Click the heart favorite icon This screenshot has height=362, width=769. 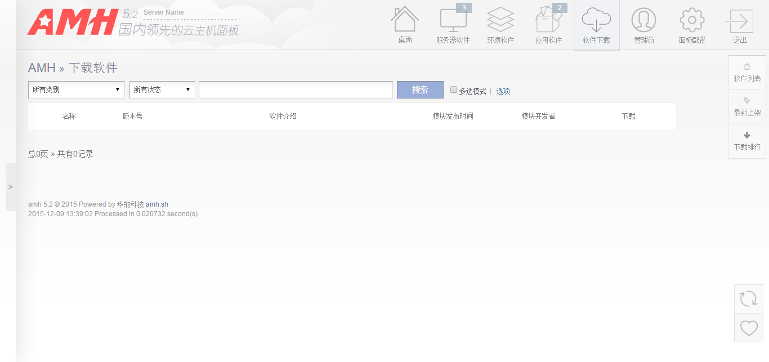(748, 328)
